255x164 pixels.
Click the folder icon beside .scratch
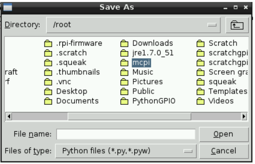(x=48, y=53)
